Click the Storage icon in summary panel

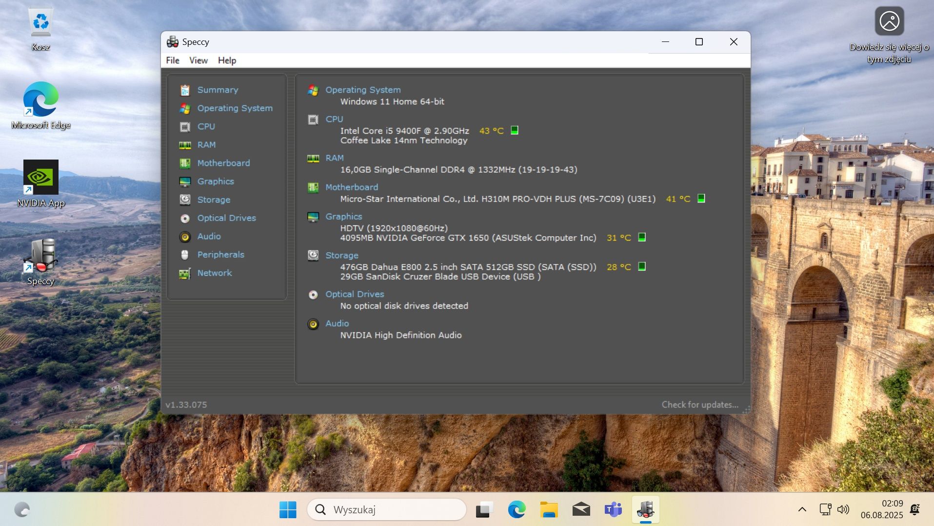click(313, 255)
